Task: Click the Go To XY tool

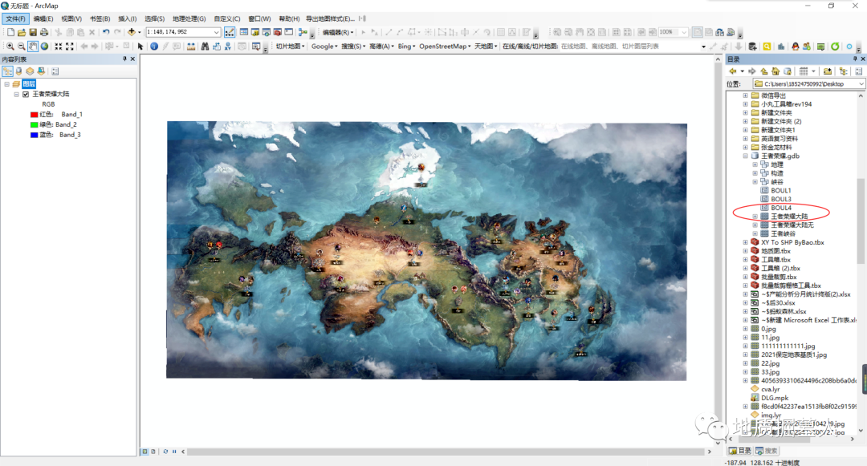Action: [x=228, y=47]
